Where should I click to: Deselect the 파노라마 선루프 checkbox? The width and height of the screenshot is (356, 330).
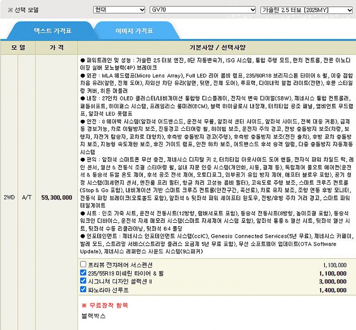coord(83,289)
